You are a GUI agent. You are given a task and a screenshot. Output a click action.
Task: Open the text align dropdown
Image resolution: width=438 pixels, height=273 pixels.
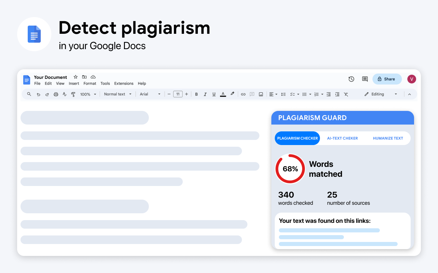point(273,94)
